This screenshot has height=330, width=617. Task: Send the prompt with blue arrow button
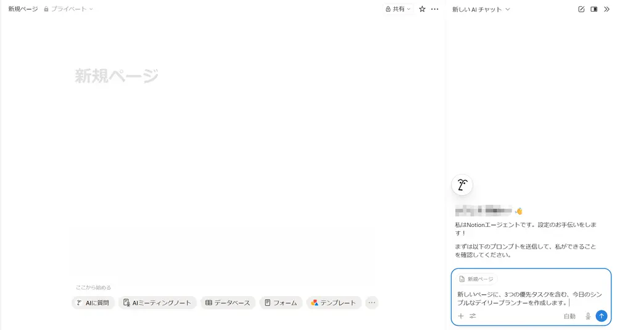click(601, 316)
